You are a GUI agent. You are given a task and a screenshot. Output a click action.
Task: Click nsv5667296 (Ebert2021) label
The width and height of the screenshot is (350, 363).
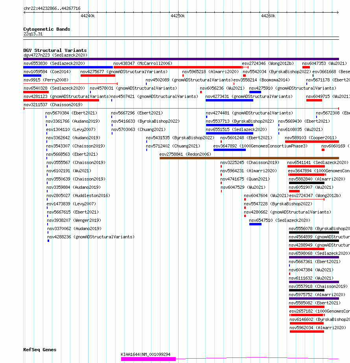click(x=137, y=113)
